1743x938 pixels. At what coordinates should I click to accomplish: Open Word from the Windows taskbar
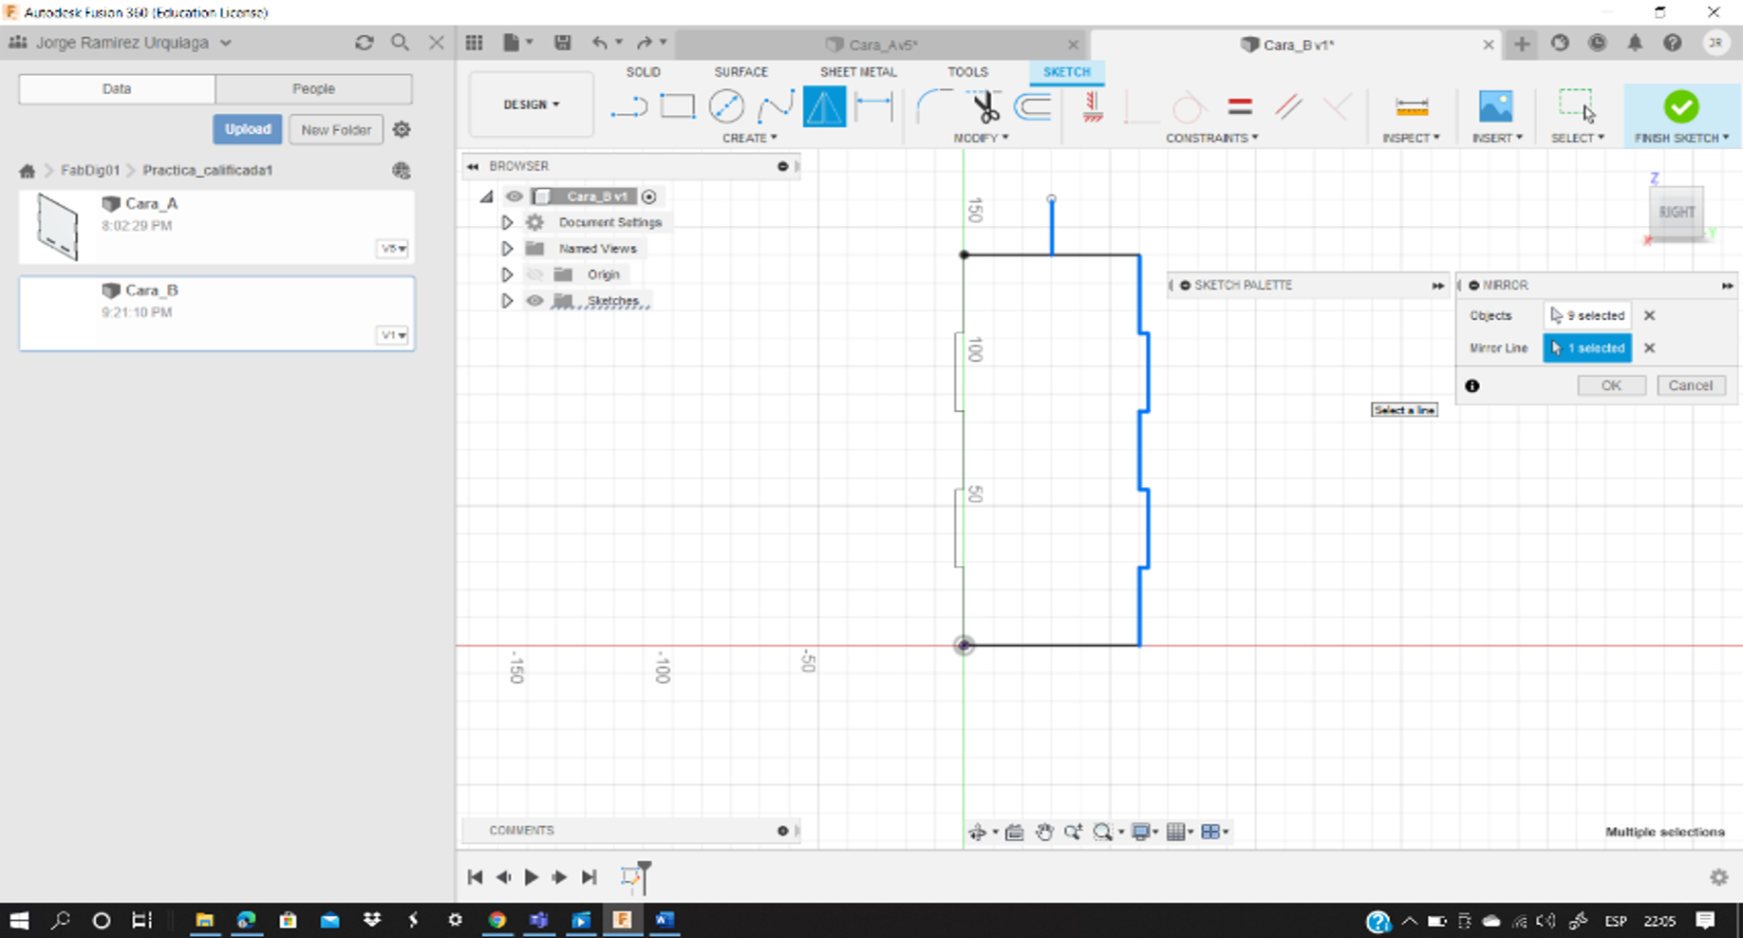pos(664,919)
